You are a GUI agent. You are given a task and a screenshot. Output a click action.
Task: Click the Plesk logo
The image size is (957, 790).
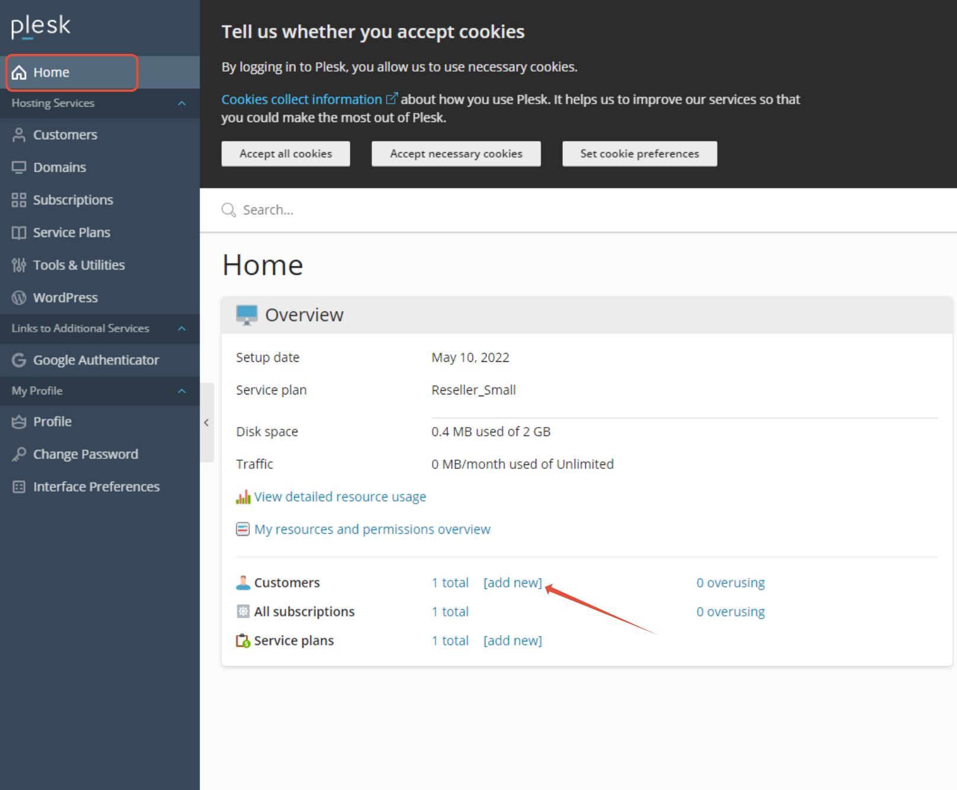point(40,26)
